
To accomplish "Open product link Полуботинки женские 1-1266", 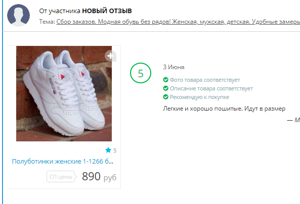I will tap(63, 162).
